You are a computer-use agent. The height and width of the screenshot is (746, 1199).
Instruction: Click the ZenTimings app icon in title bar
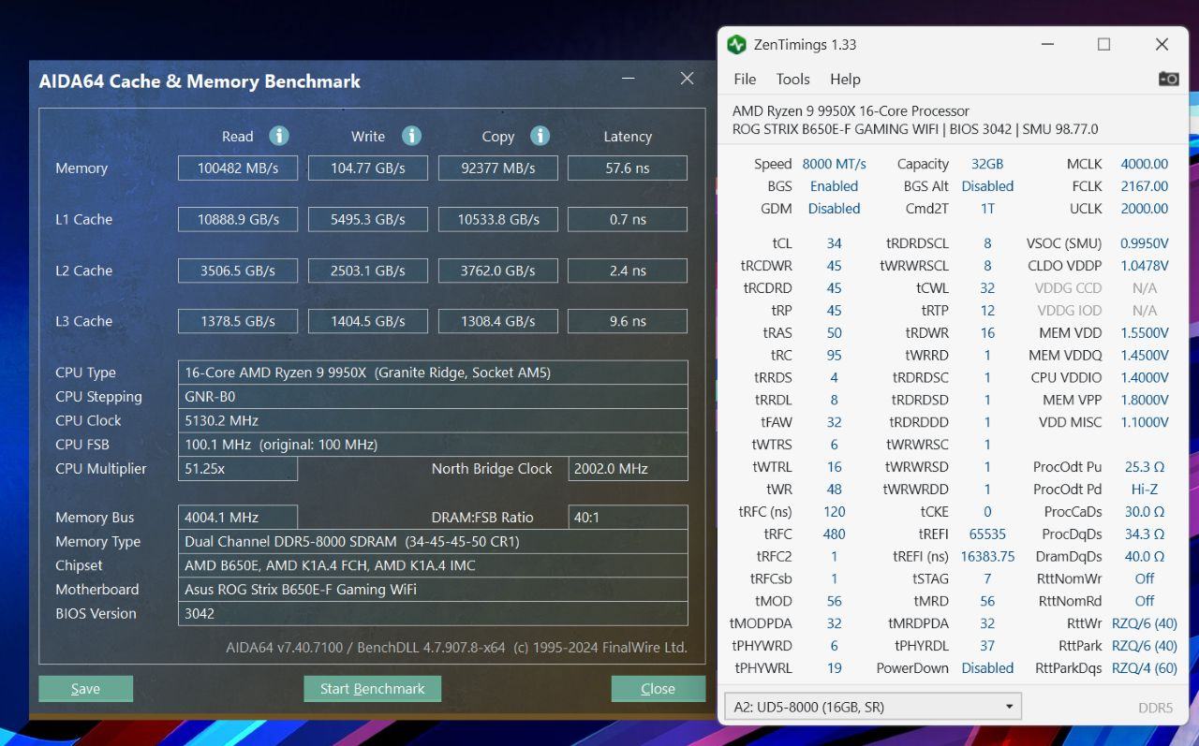tap(736, 45)
